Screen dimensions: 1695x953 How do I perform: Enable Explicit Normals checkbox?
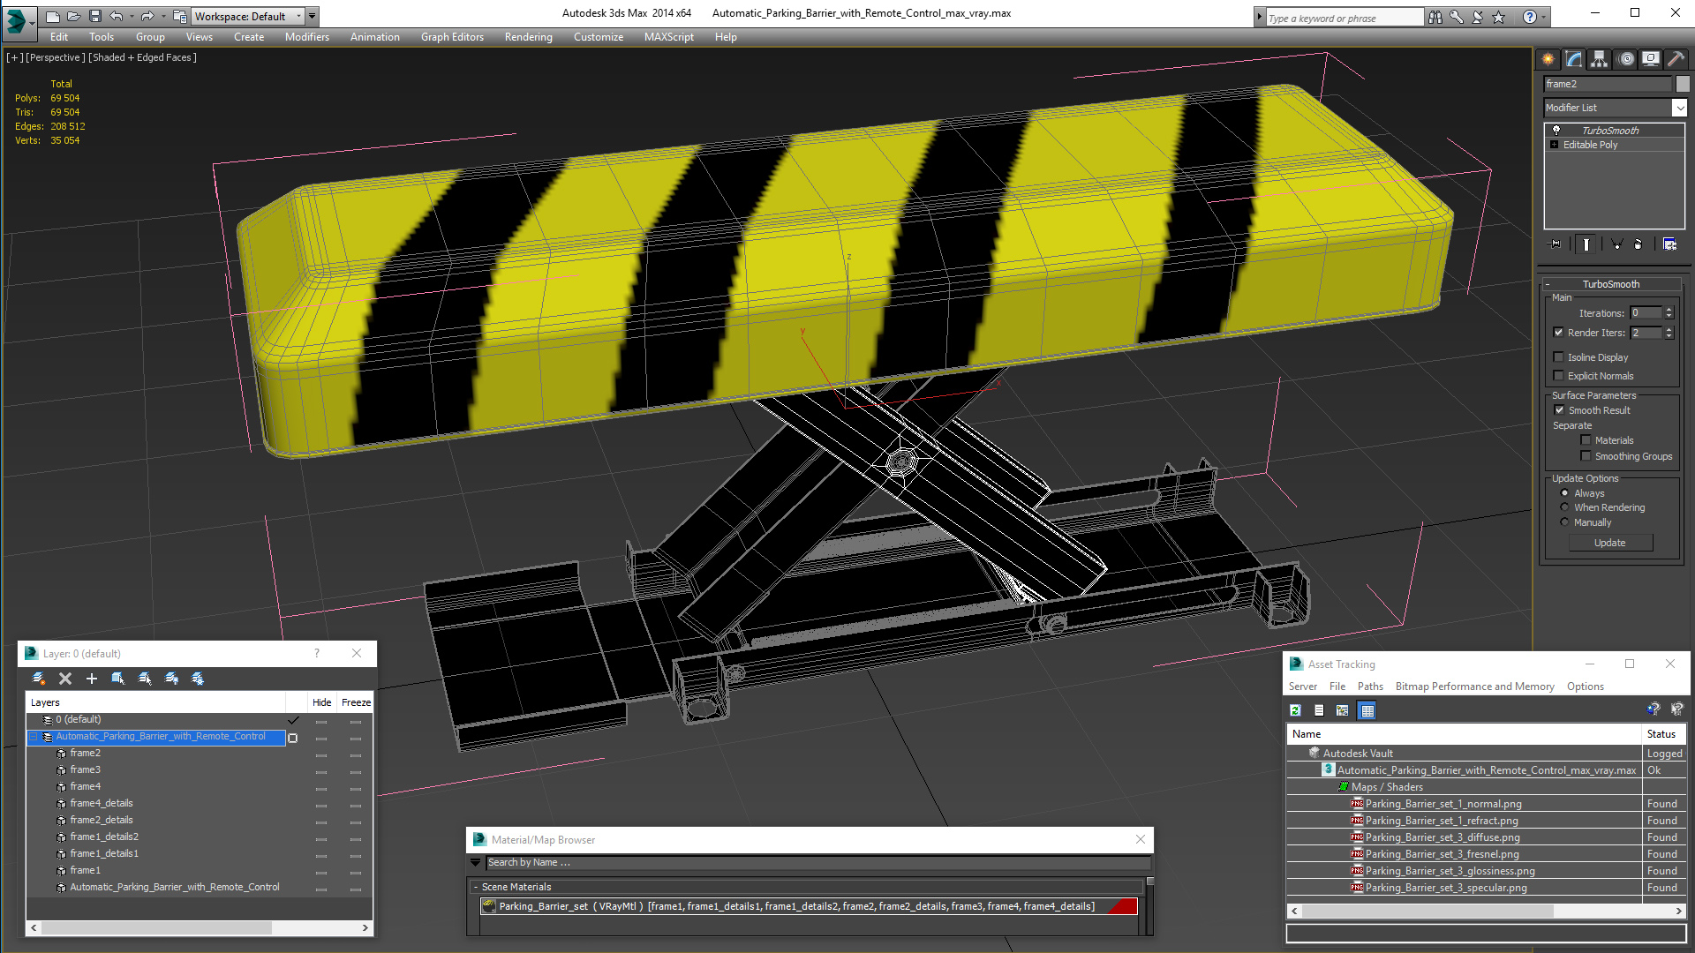point(1559,376)
